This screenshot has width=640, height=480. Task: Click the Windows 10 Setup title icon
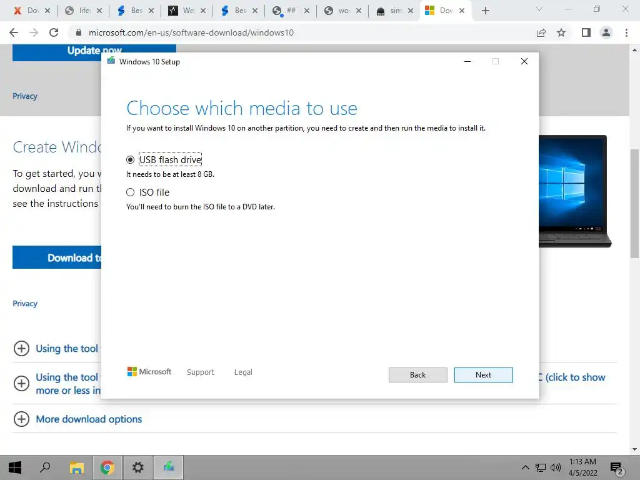(111, 61)
